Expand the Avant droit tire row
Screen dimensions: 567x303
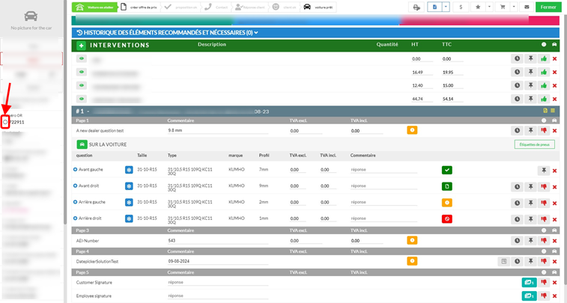(x=75, y=186)
